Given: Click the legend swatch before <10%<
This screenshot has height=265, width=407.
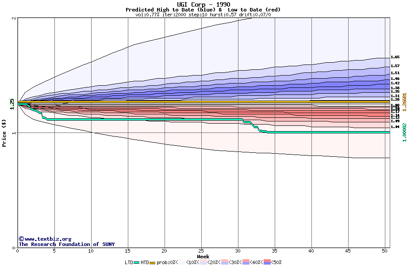Looking at the screenshot, I should click(x=182, y=262).
